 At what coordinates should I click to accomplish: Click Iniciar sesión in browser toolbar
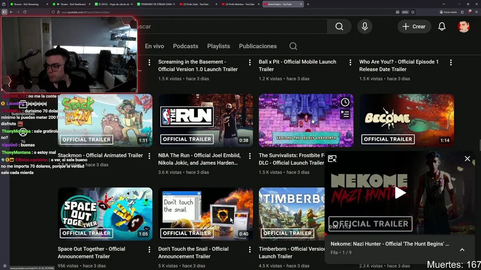[x=448, y=12]
